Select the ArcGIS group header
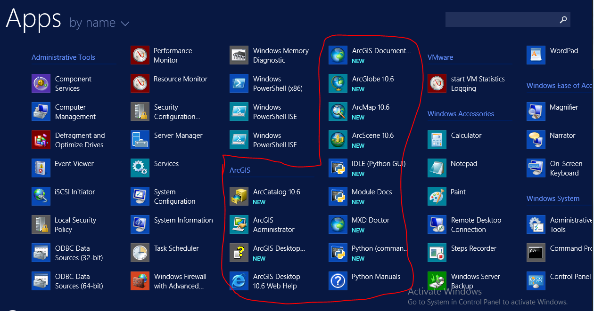 pos(240,170)
